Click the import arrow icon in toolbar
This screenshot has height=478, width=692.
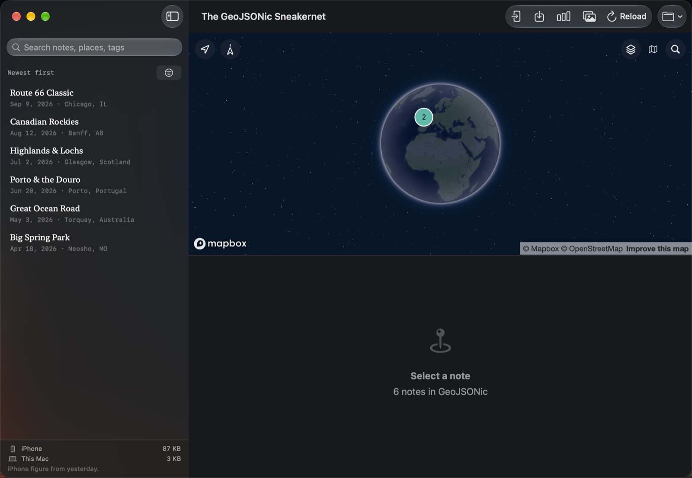(516, 16)
